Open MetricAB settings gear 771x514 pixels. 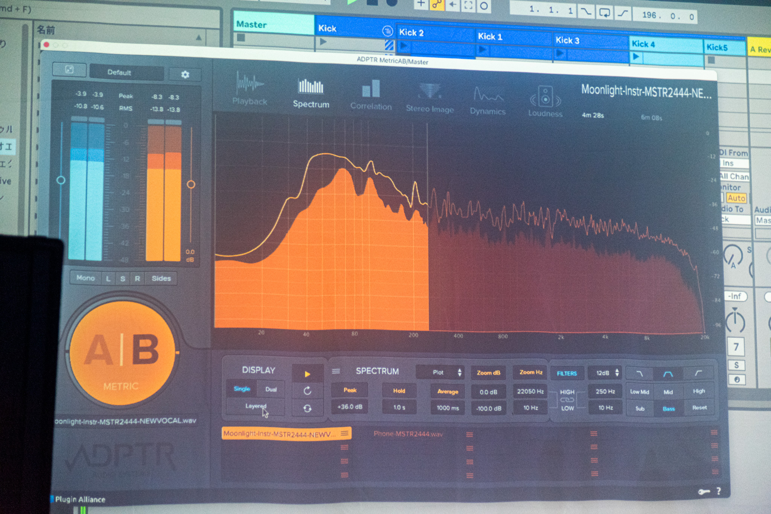[185, 74]
